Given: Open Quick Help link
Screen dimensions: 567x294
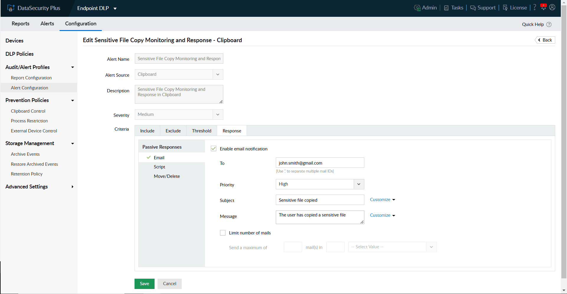Looking at the screenshot, I should click(533, 24).
